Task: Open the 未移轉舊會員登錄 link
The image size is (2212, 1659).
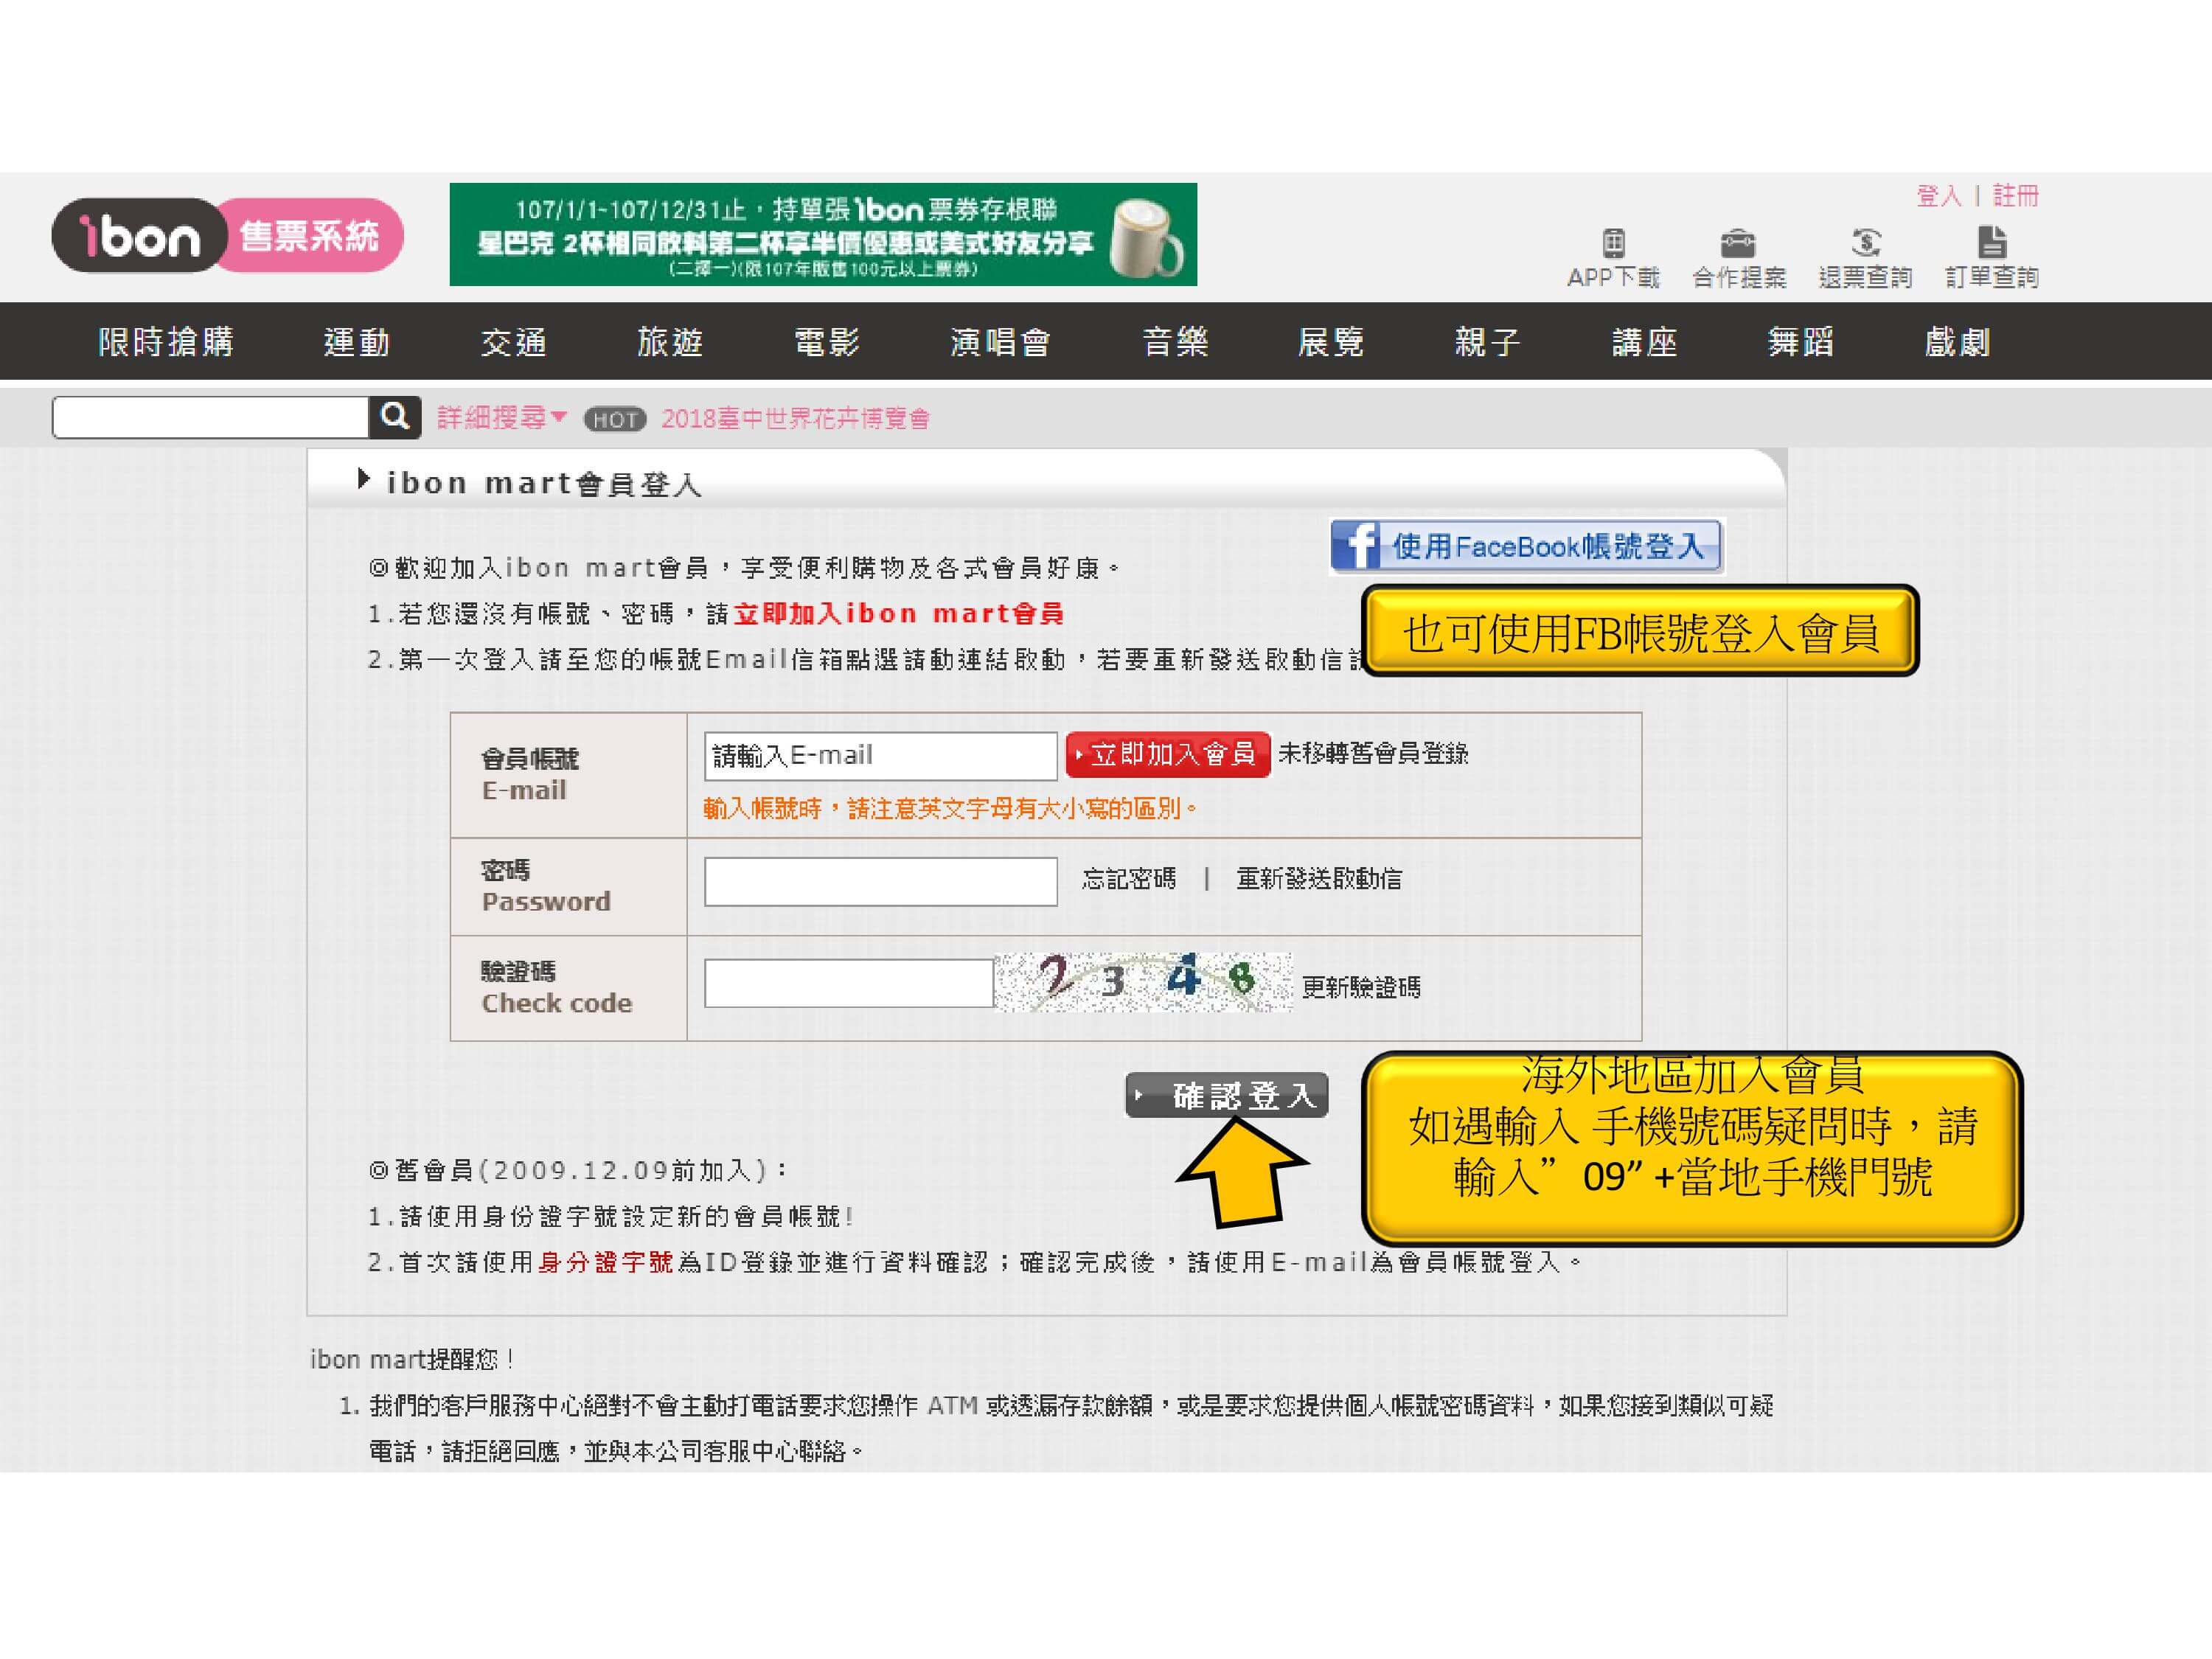Action: (x=1373, y=753)
